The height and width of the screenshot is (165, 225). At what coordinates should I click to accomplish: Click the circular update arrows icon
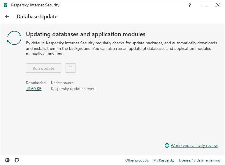14,38
